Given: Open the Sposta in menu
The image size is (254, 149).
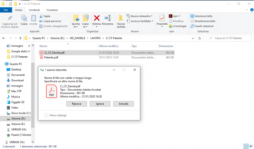Looking at the screenshot, I should 76,21.
